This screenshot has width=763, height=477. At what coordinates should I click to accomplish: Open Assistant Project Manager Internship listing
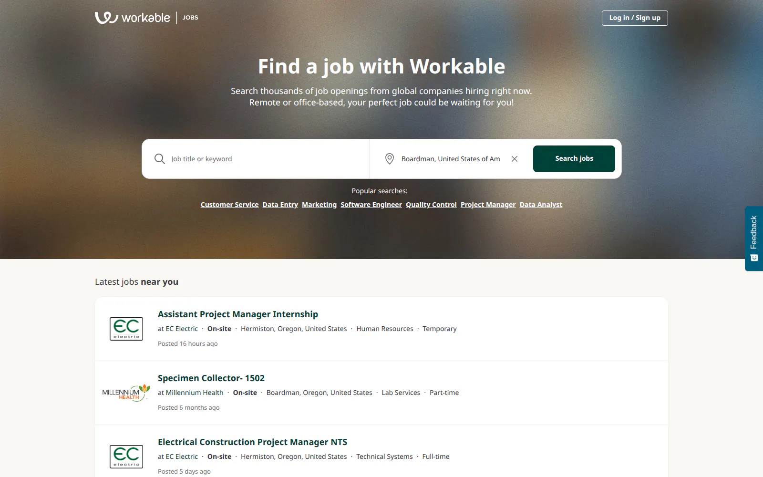[238, 314]
